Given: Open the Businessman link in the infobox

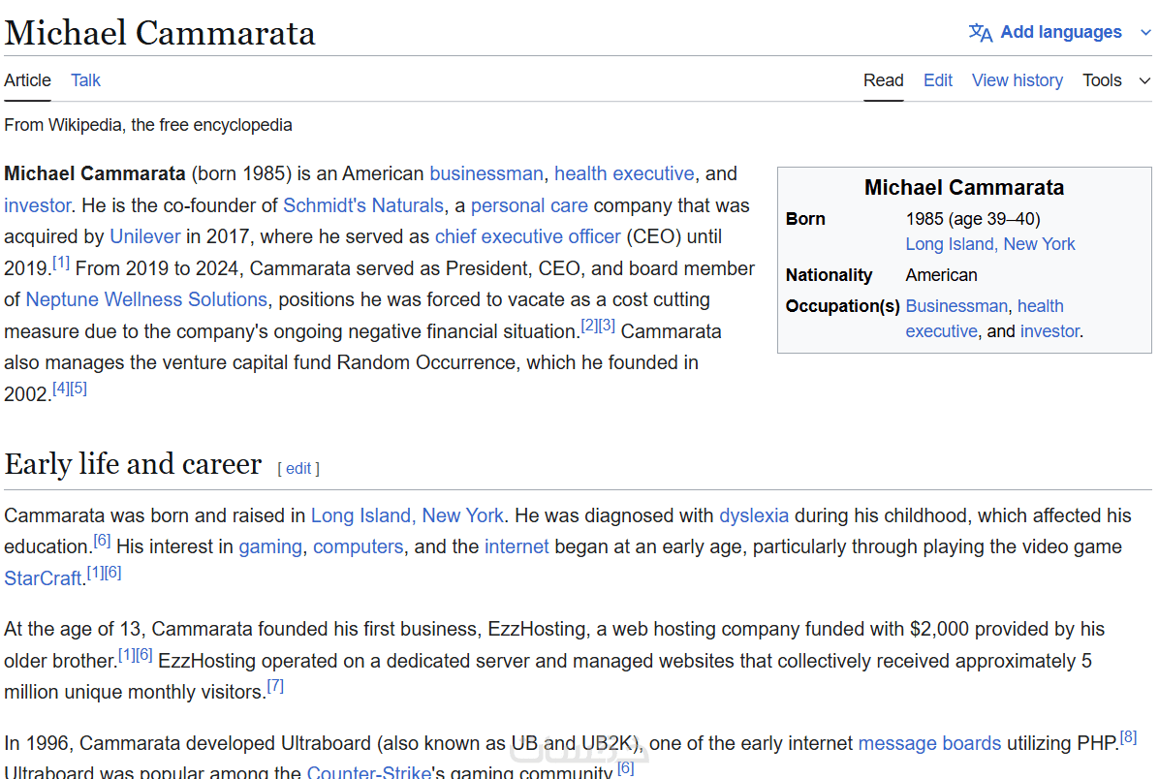Looking at the screenshot, I should pyautogui.click(x=956, y=306).
